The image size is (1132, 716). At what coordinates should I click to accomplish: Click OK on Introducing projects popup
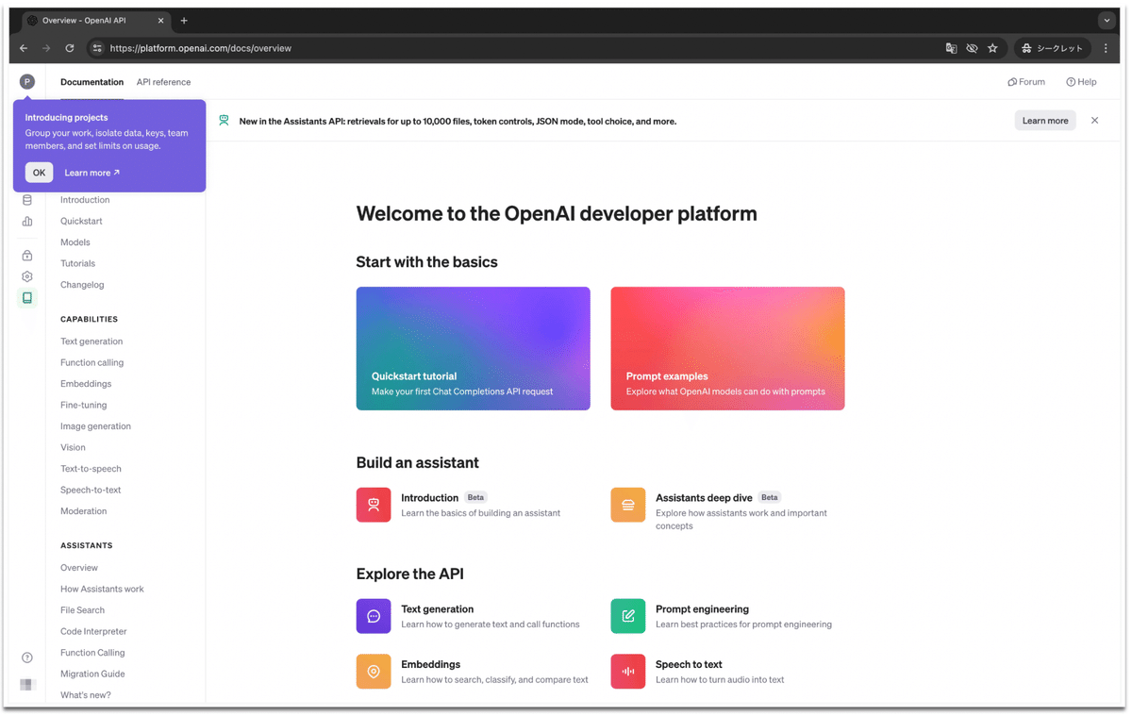(39, 173)
